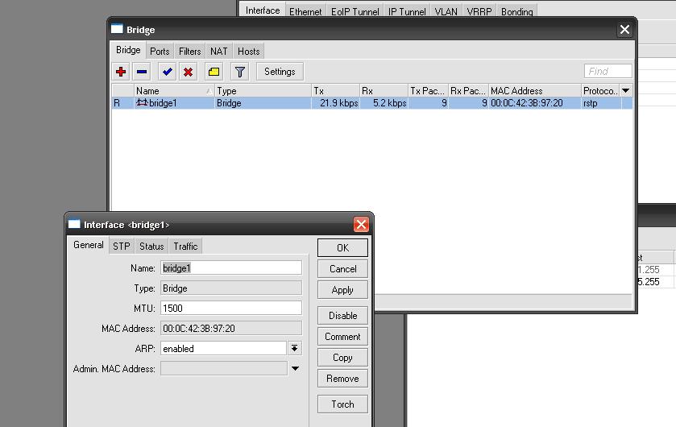This screenshot has height=427, width=676.
Task: Open the Hosts tab
Action: [x=248, y=51]
